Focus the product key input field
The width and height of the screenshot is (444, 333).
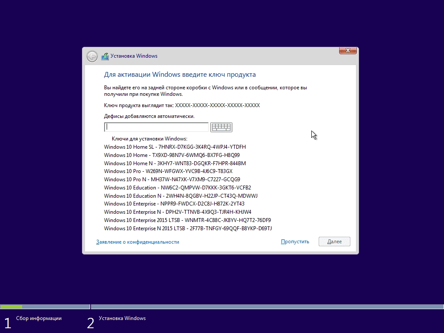click(x=156, y=127)
